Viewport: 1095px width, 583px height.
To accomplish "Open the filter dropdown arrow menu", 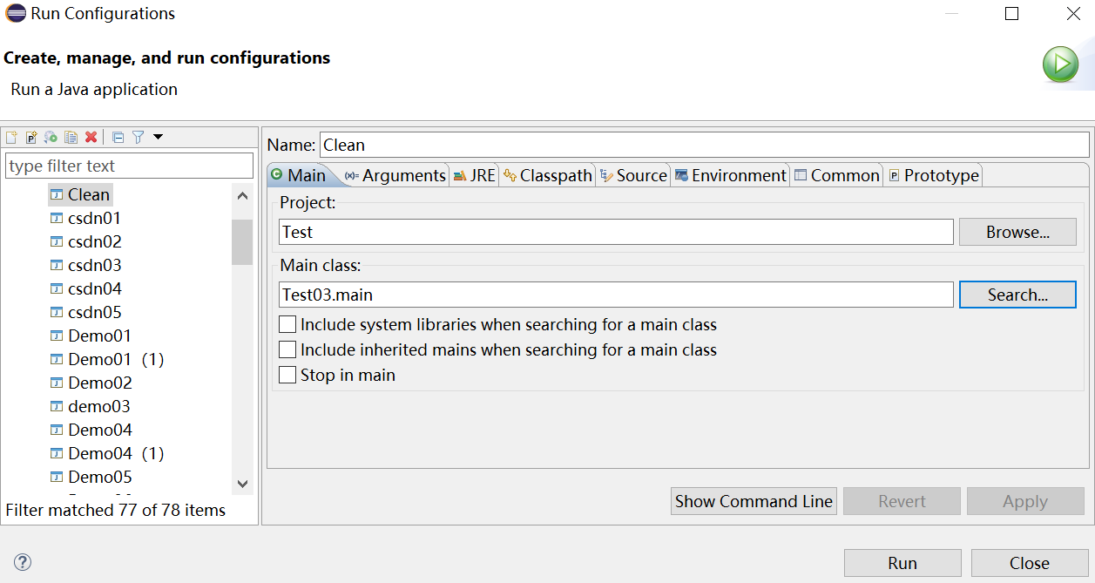I will (158, 137).
